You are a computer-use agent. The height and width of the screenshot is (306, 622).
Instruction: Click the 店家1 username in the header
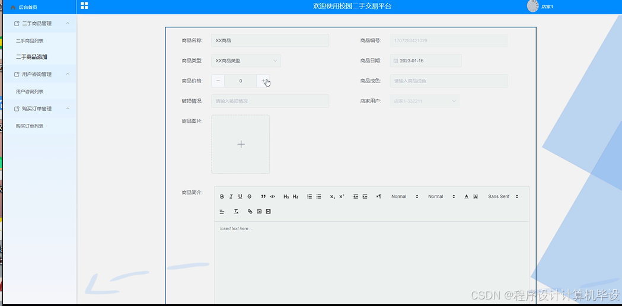[547, 7]
